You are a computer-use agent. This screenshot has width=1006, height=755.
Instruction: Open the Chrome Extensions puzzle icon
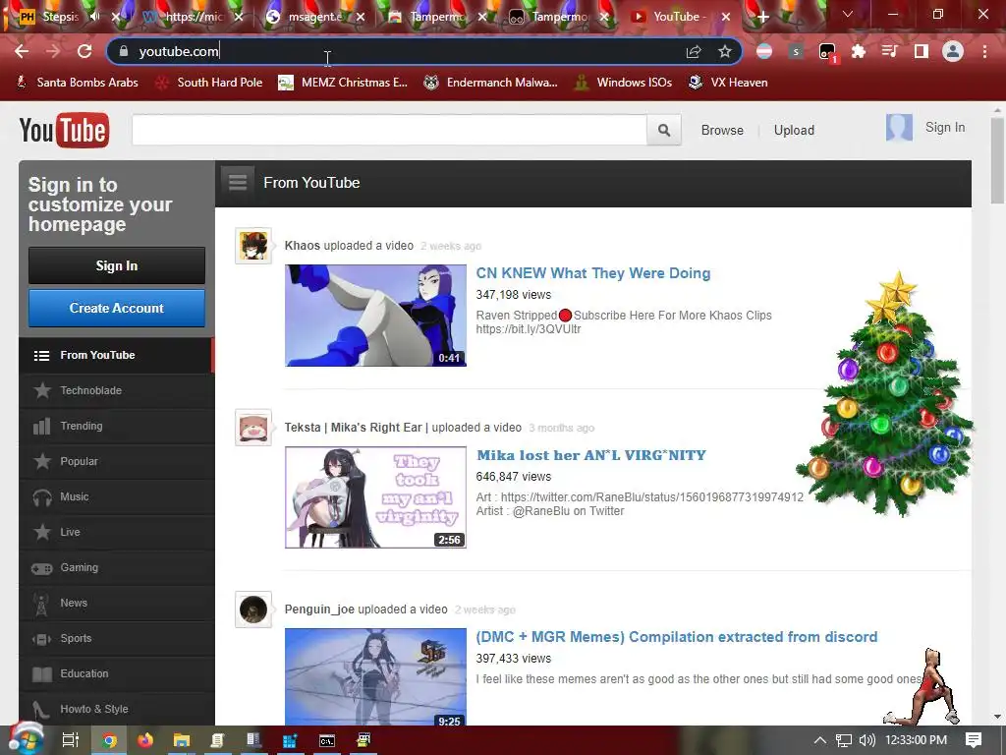coord(859,51)
